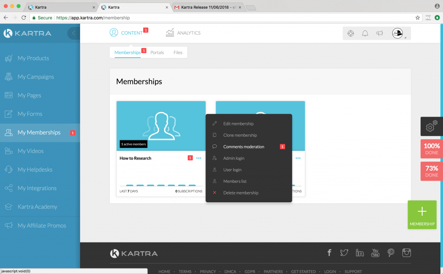Open Kartra Academy

point(40,207)
